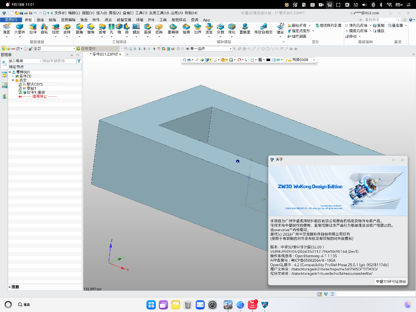Image resolution: width=416 pixels, height=312 pixels.
Task: Toggle the 默认CSYS history checkbox
Action: click(20, 84)
